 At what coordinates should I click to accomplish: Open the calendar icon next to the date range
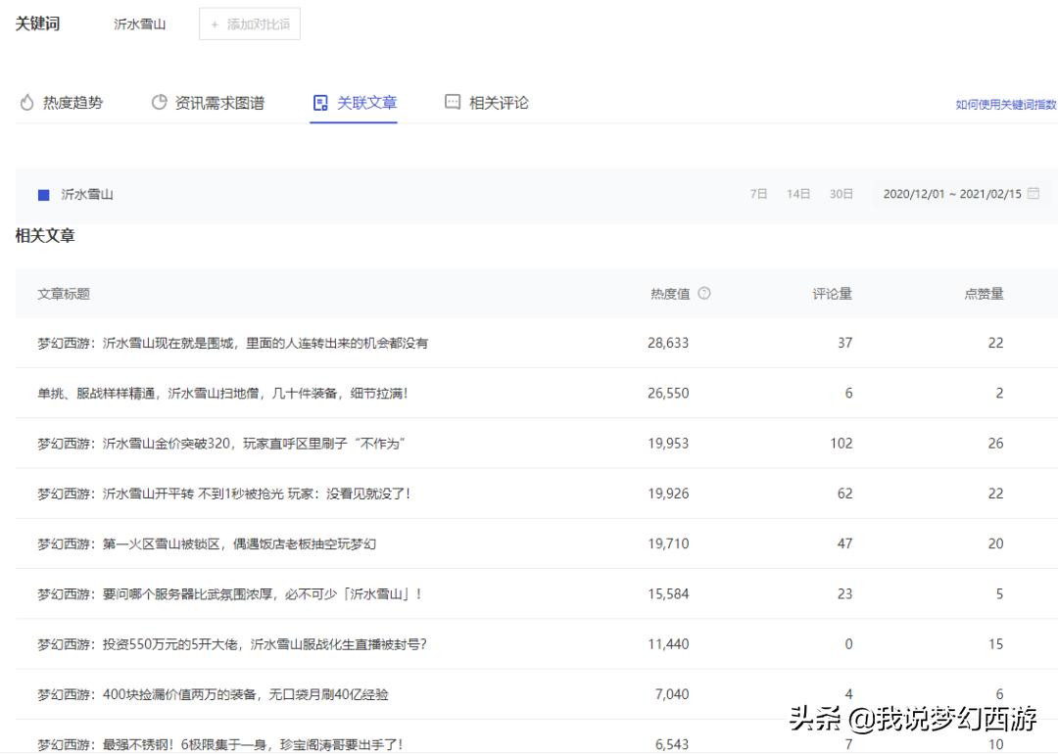coord(1034,194)
